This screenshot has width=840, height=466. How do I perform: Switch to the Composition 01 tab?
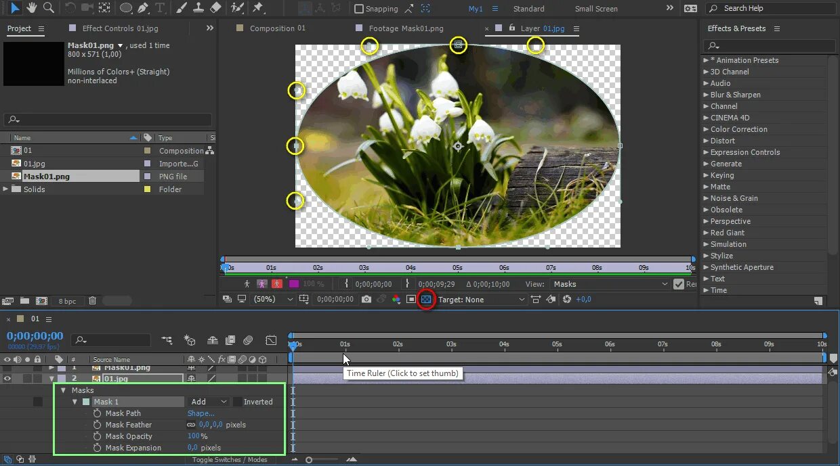(277, 28)
